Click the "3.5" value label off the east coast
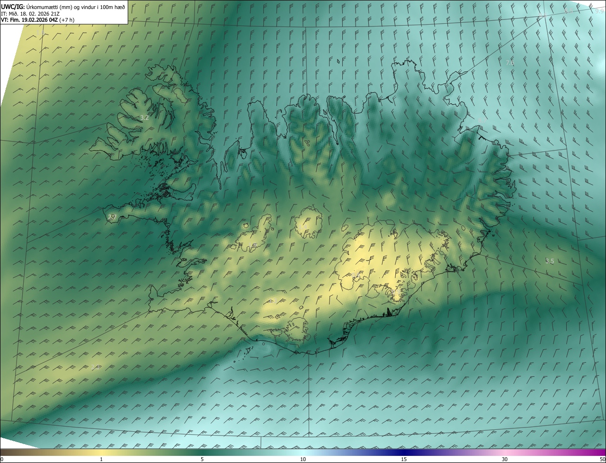The height and width of the screenshot is (463, 606). [550, 261]
